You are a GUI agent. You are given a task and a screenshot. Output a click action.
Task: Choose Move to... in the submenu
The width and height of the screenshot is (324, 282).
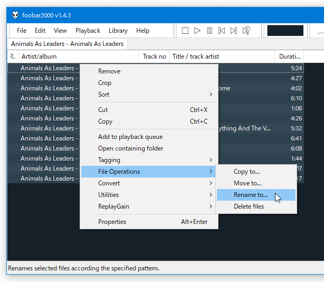[x=256, y=183]
